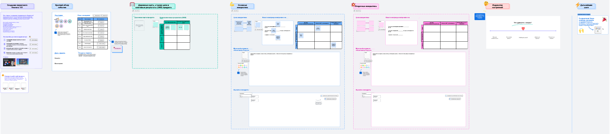This screenshot has height=134, width=610.
Task: Click the heart marker on the mood scale
Action: point(523,29)
